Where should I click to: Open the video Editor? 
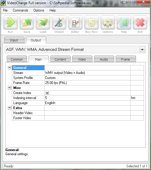click(75, 22)
